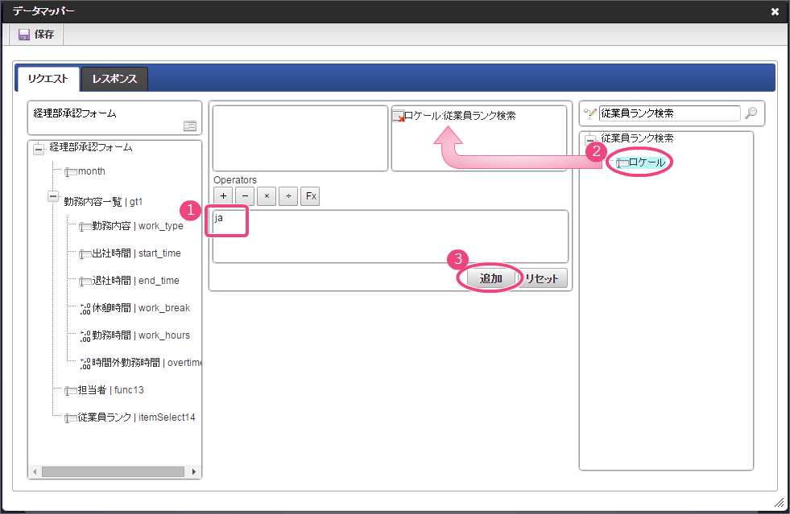Click the empty source box left of mapping
The image size is (790, 514).
pos(300,138)
